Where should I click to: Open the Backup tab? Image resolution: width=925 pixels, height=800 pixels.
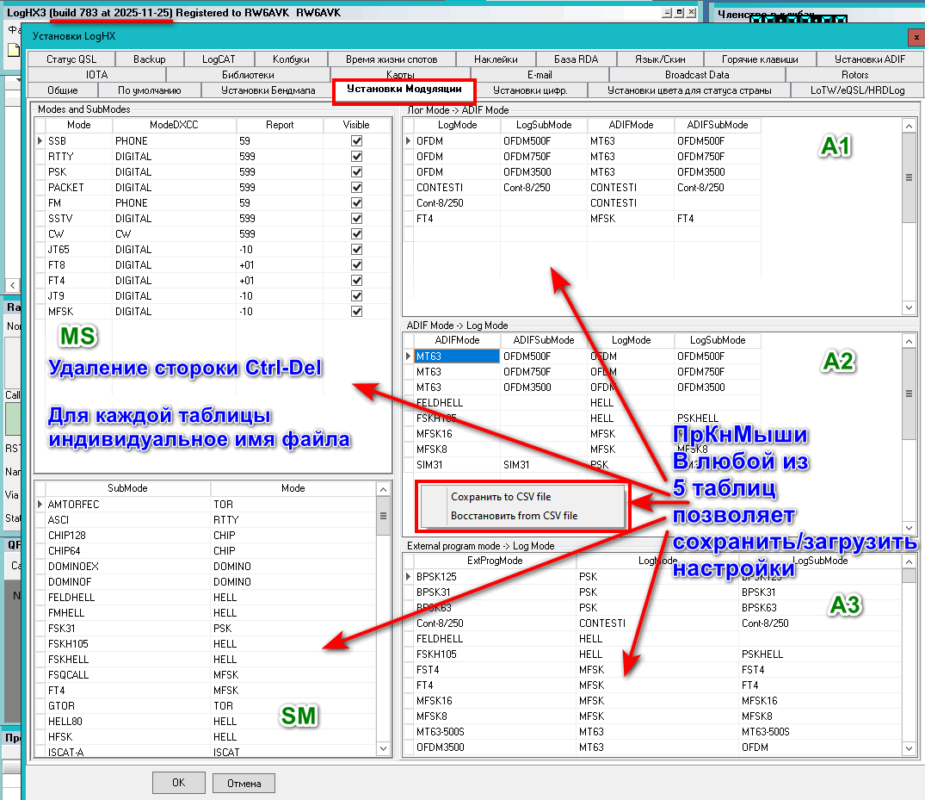coord(149,59)
